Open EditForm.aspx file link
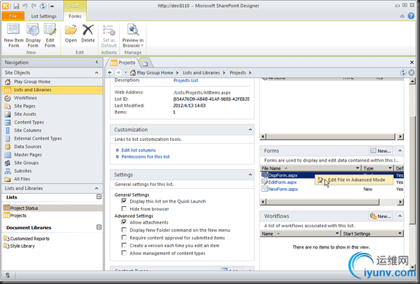Viewport: 420px width, 284px height. click(x=282, y=182)
